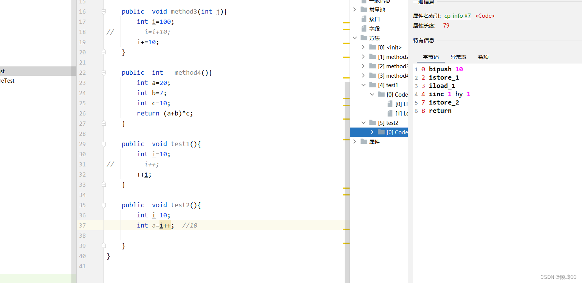This screenshot has height=283, width=582.
Task: Switch to the 字节码 tab
Action: pos(431,57)
